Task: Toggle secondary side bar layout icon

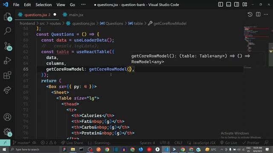Action: coord(236,5)
